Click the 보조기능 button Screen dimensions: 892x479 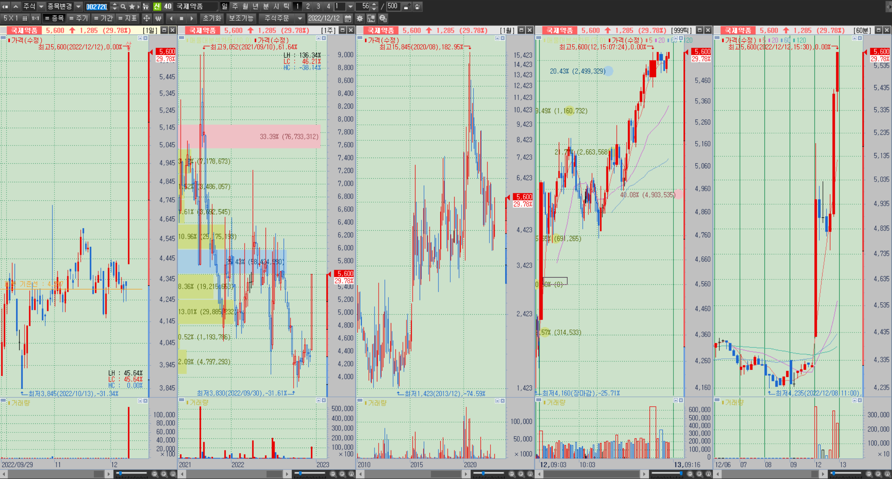[241, 18]
